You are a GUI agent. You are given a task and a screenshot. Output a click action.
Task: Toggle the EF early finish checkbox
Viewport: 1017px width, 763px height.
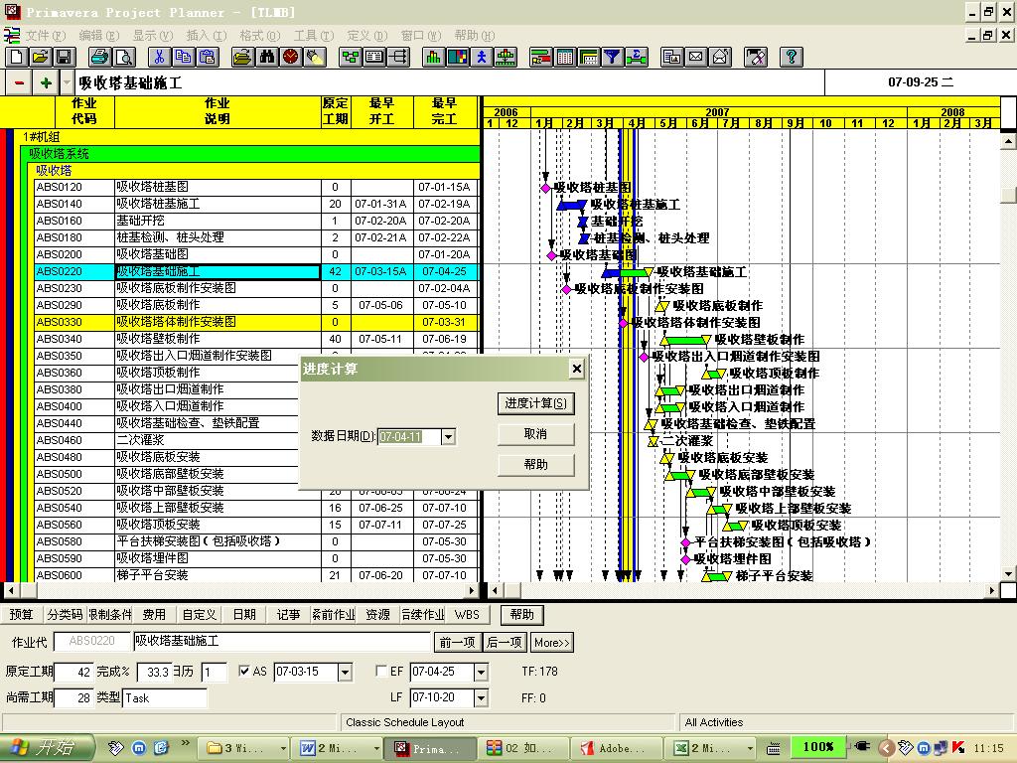tap(381, 672)
